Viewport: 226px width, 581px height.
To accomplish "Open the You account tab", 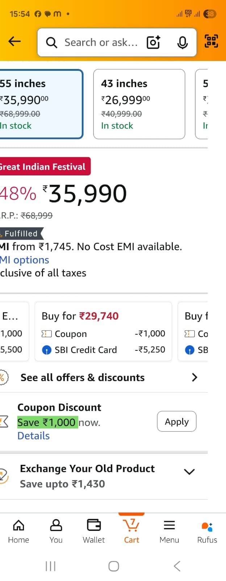I will [56, 531].
